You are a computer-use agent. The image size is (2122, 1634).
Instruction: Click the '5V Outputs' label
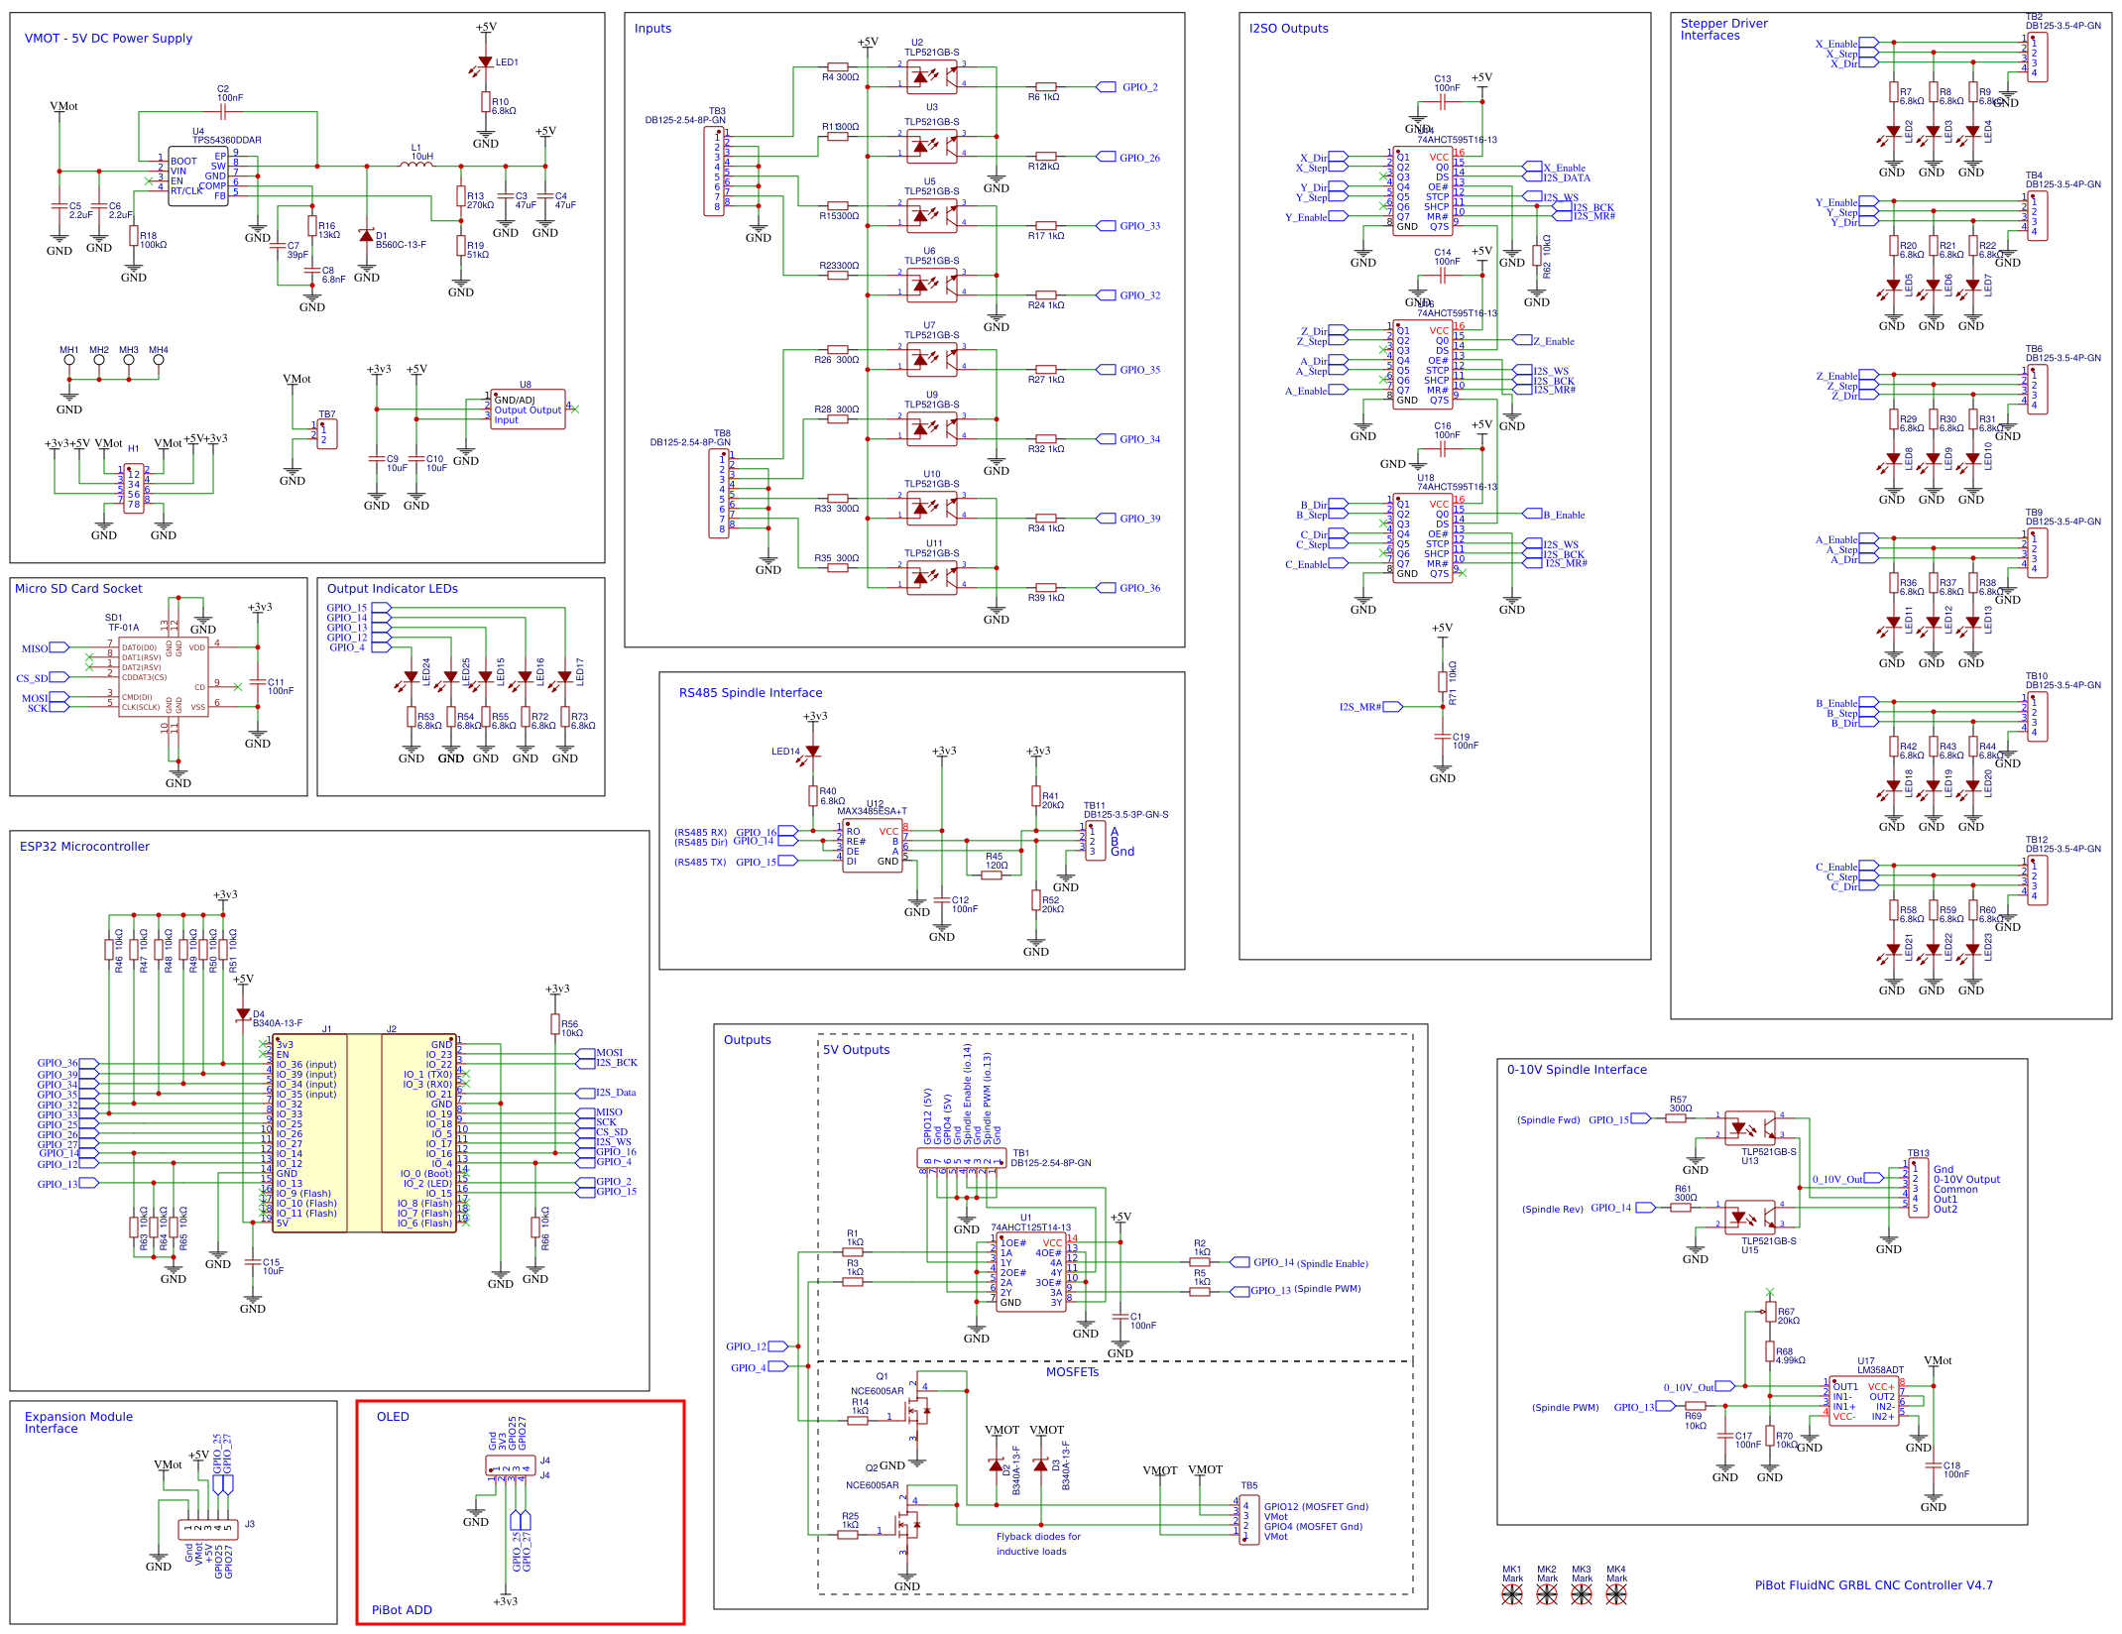(x=856, y=1049)
